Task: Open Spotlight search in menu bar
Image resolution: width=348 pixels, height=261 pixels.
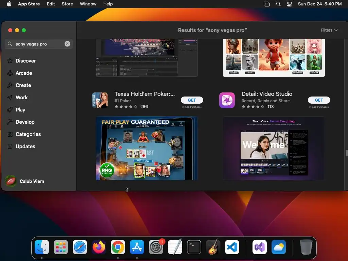Action: [x=278, y=4]
